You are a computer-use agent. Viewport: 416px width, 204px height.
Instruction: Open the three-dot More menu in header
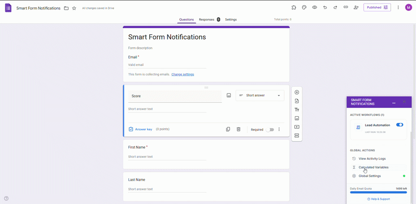click(398, 7)
